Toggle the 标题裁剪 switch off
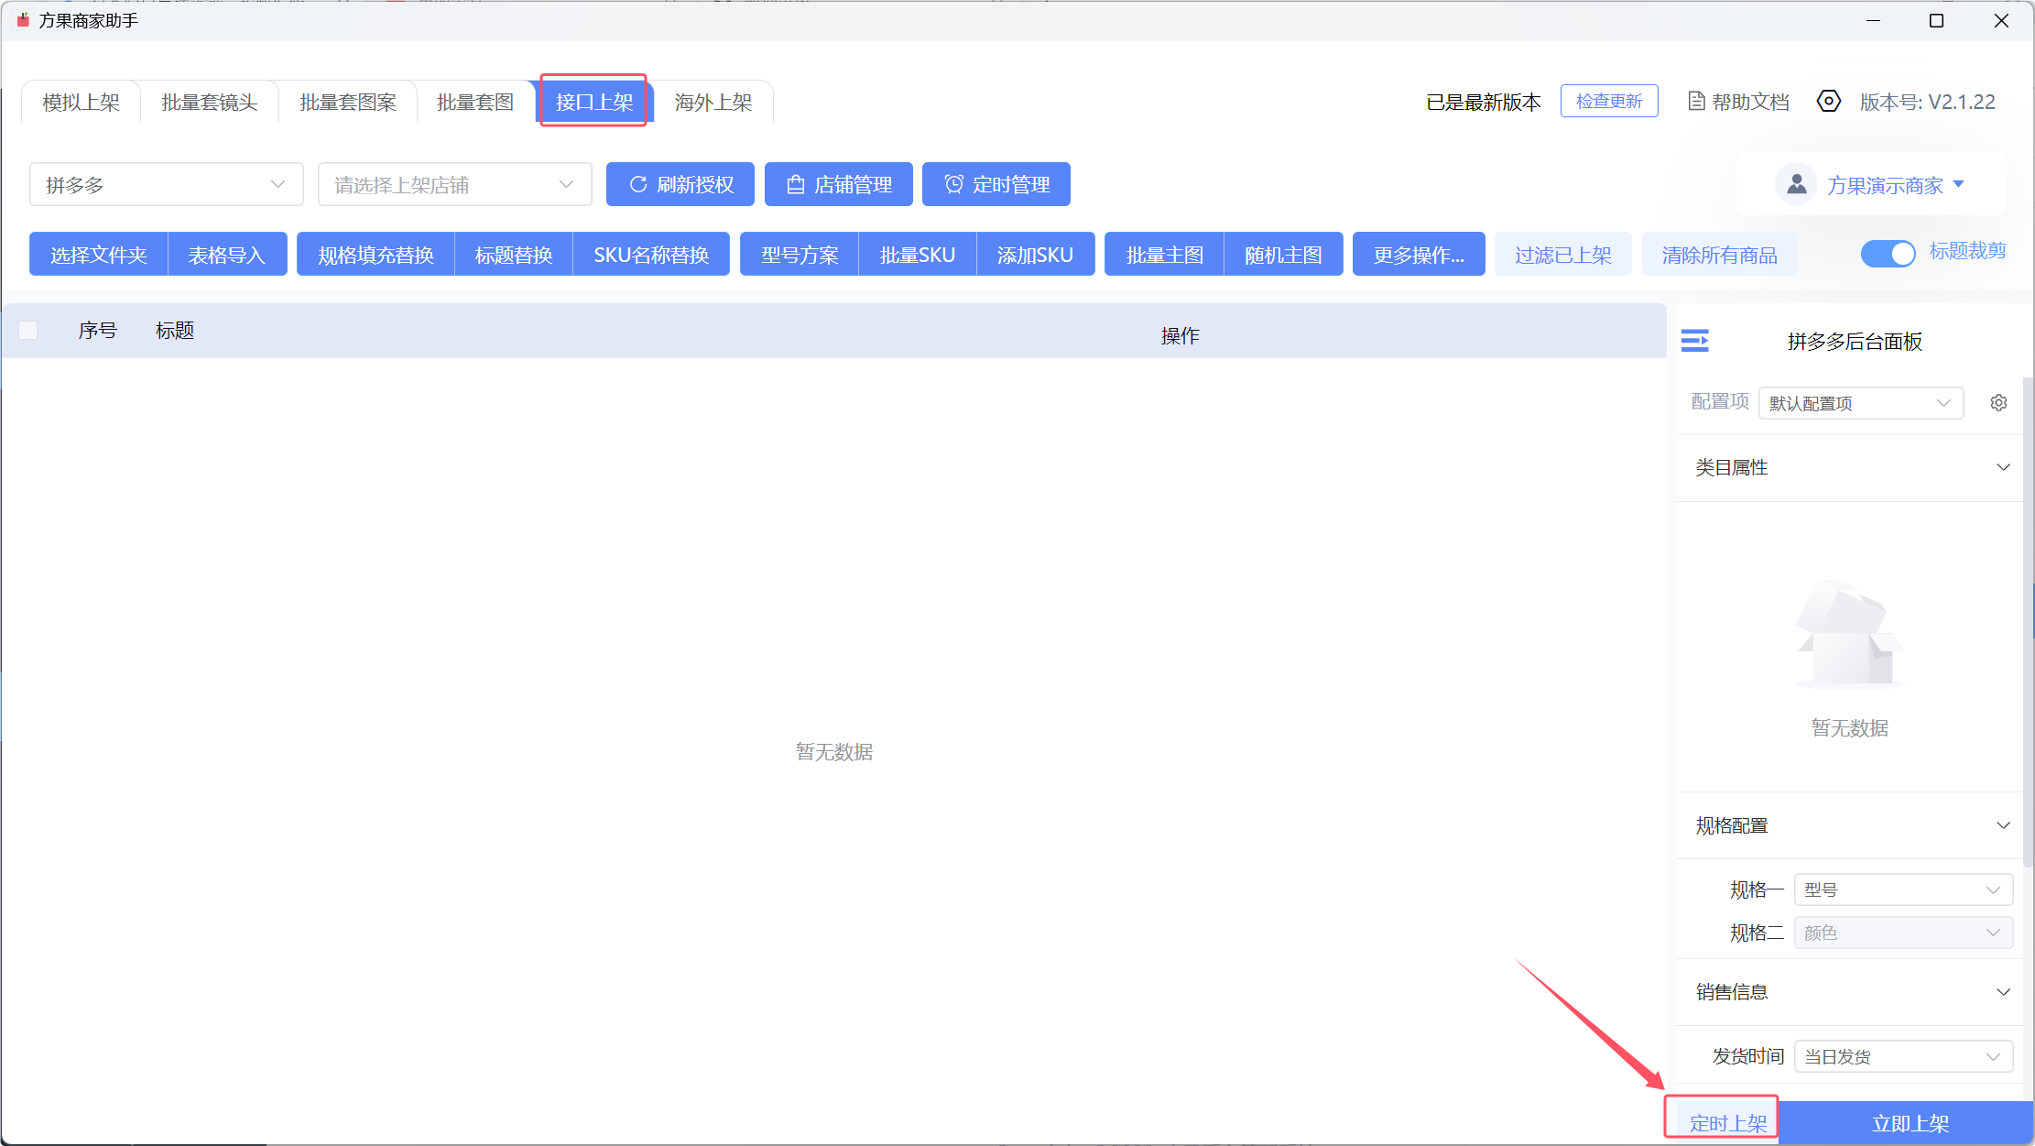The width and height of the screenshot is (2035, 1146). 1888,253
